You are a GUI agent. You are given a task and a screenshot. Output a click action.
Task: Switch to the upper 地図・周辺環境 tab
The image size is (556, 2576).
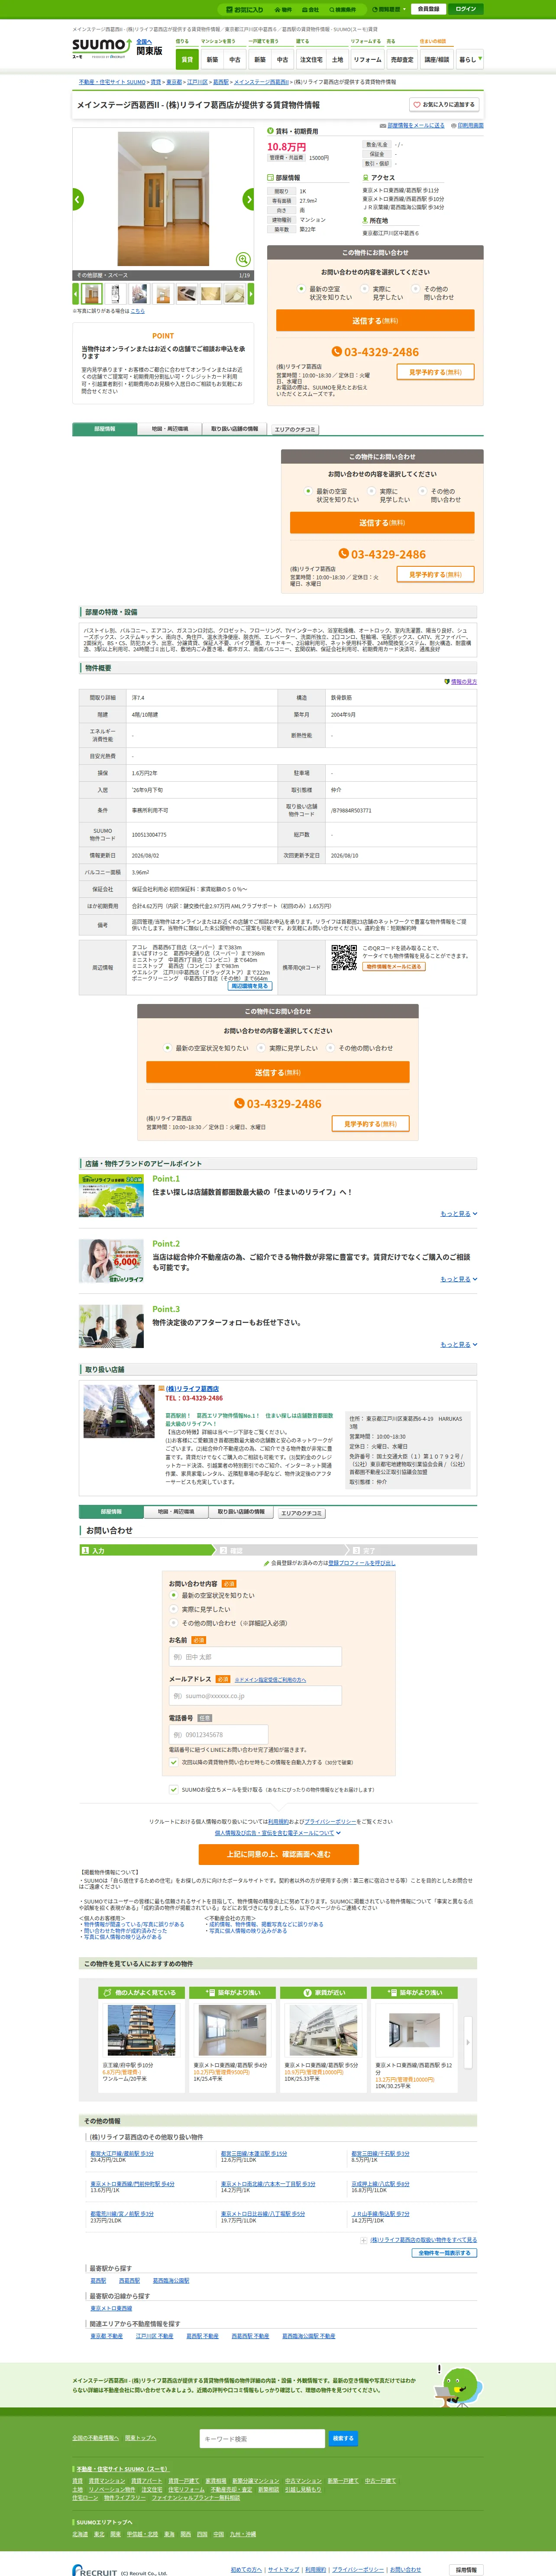(x=170, y=429)
